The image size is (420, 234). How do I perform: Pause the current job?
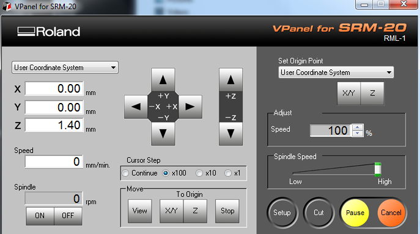click(x=355, y=213)
